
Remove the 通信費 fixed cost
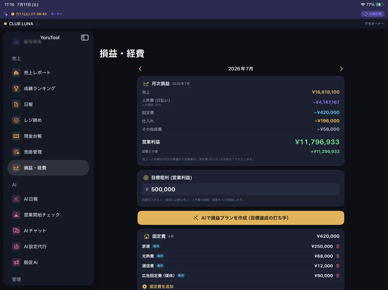[x=338, y=266]
